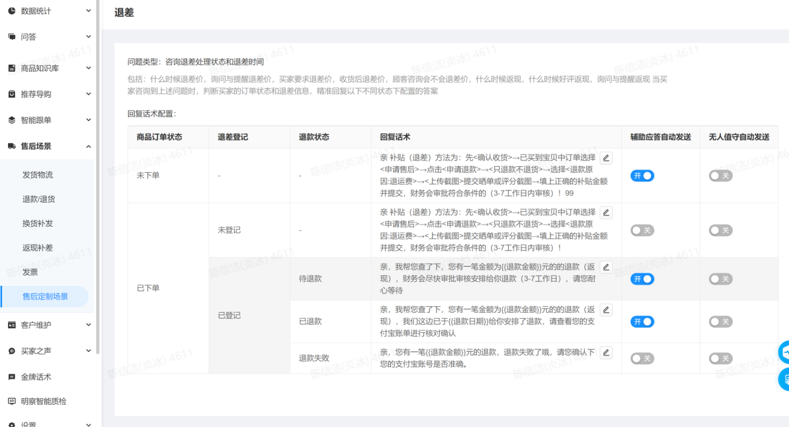Edit reply script for 退款失败 row
This screenshot has width=789, height=427.
606,353
